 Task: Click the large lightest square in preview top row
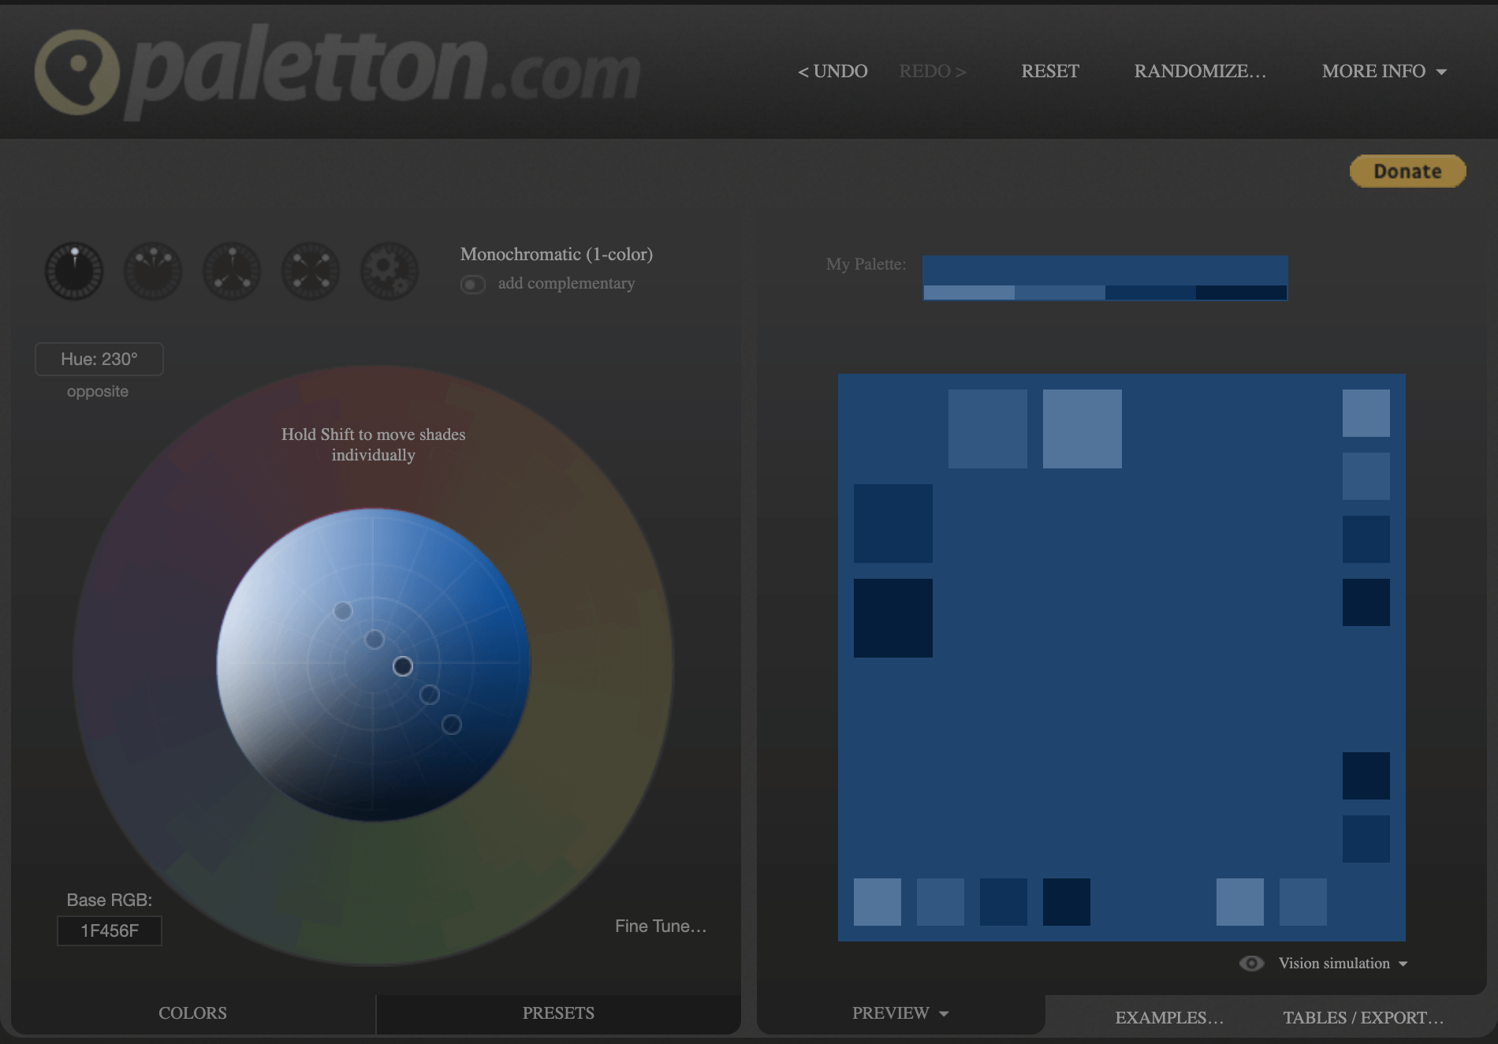(1083, 429)
